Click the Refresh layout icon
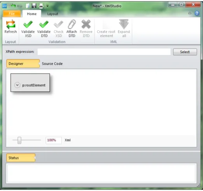Screen dimensions: 203x191 click(10, 24)
